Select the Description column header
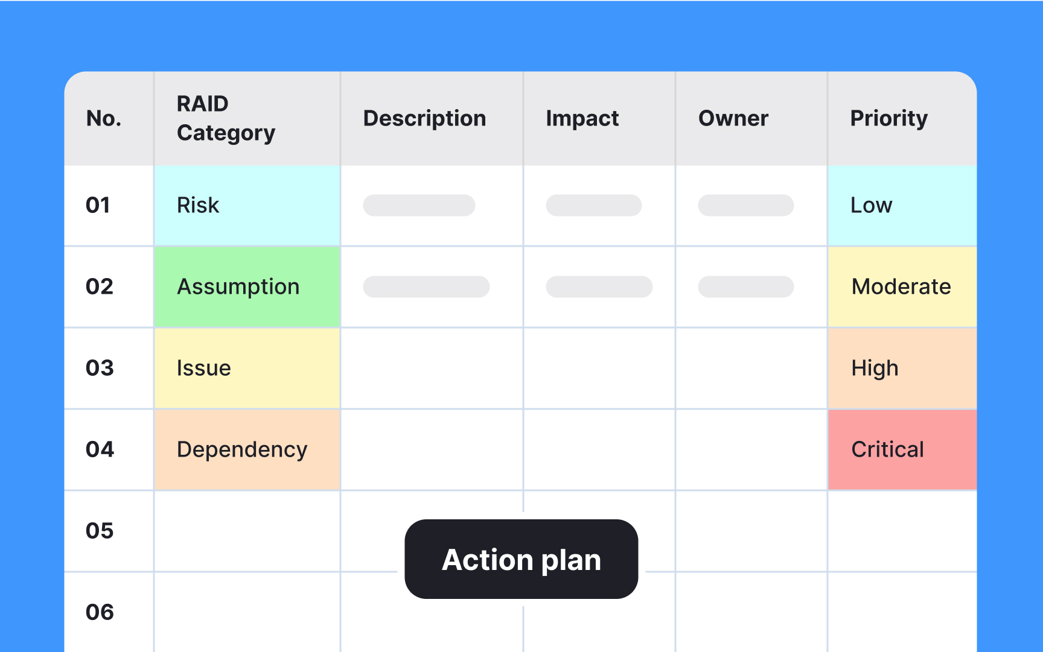 (x=424, y=118)
